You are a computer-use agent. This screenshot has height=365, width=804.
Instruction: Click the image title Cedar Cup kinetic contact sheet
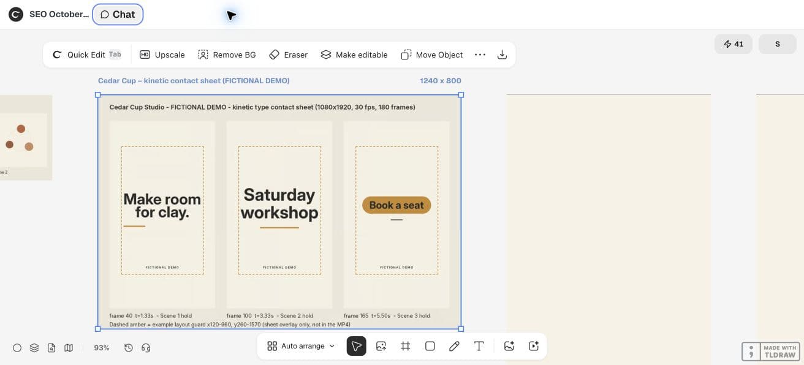point(194,81)
